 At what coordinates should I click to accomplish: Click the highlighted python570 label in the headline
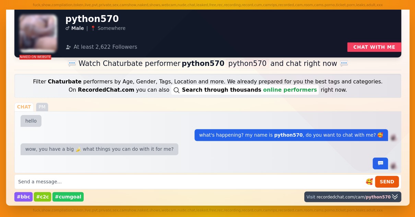pyautogui.click(x=247, y=64)
